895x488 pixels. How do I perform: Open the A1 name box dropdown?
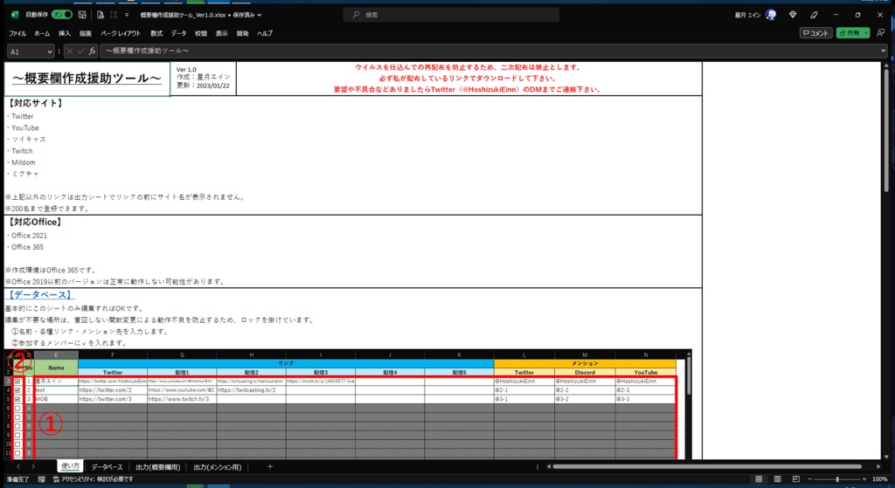[50, 52]
